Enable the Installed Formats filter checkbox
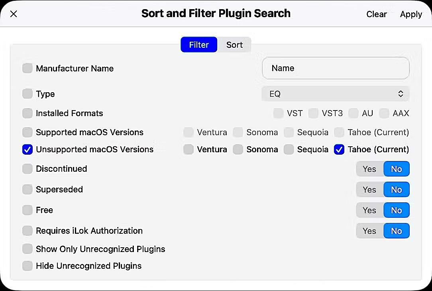This screenshot has width=432, height=291. 27,113
